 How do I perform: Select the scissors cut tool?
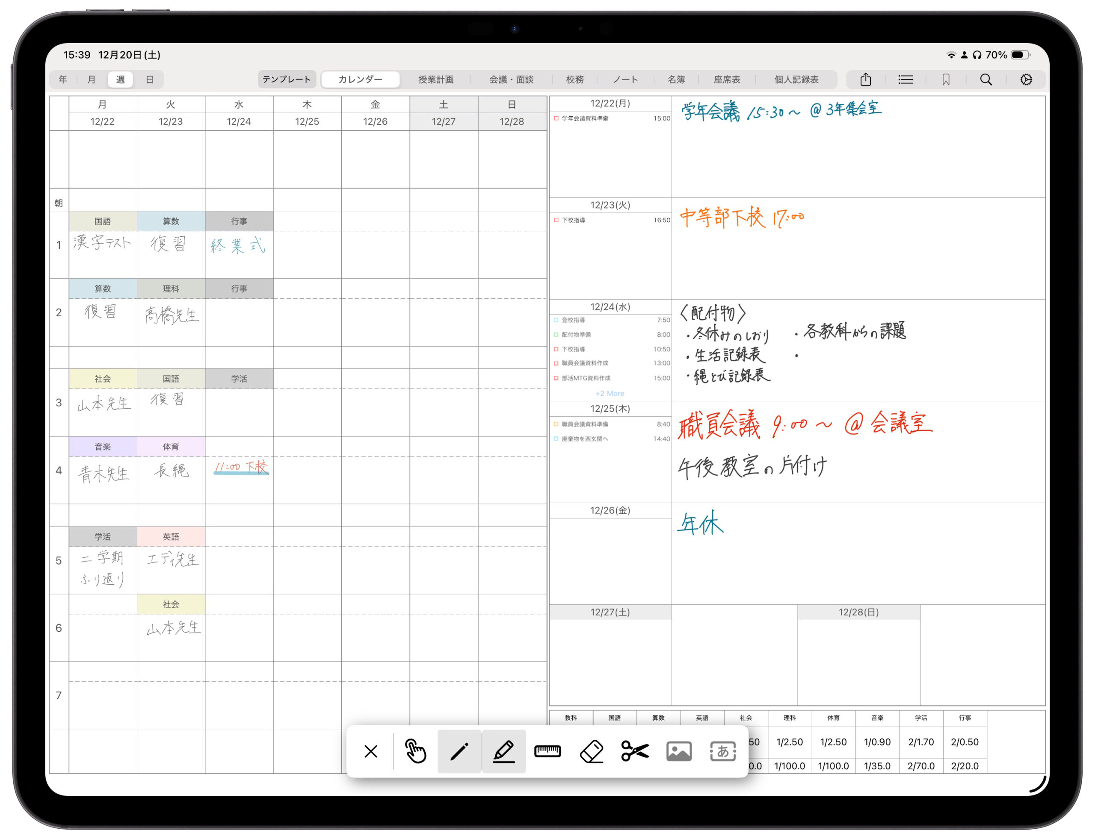point(635,751)
